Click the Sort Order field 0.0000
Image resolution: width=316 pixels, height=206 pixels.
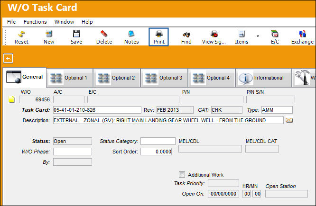(x=156, y=152)
